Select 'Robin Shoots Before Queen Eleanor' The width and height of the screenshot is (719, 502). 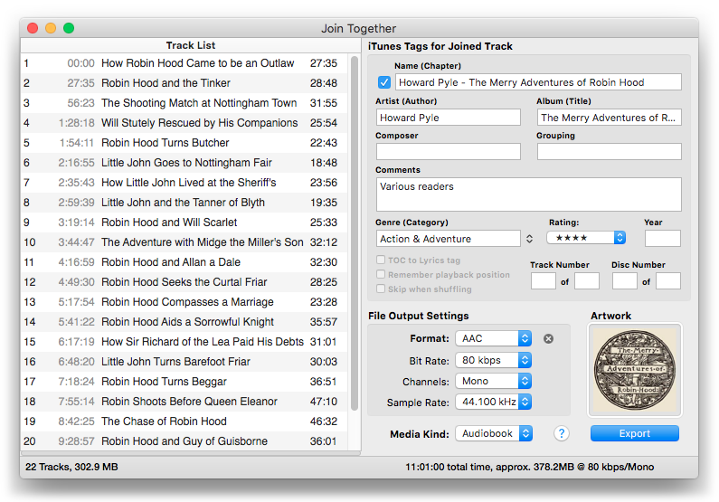click(184, 401)
